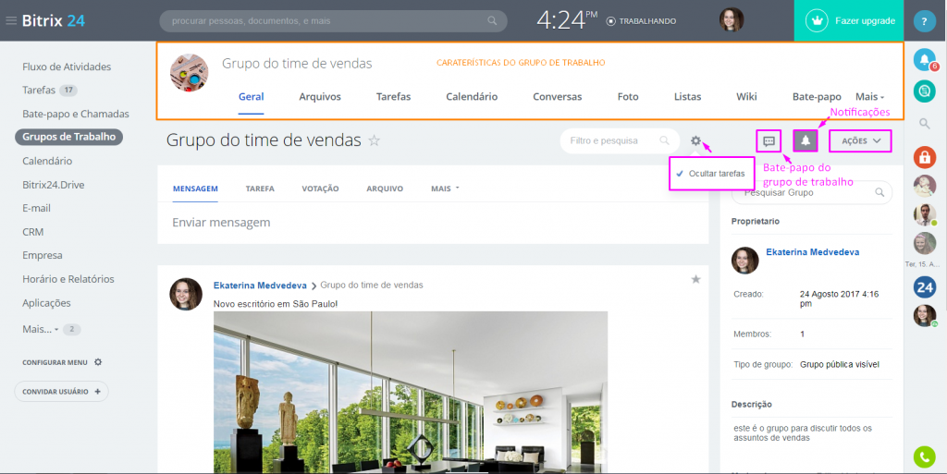Image resolution: width=947 pixels, height=474 pixels.
Task: Open the teal chat search icon in right sidebar
Action: (925, 91)
